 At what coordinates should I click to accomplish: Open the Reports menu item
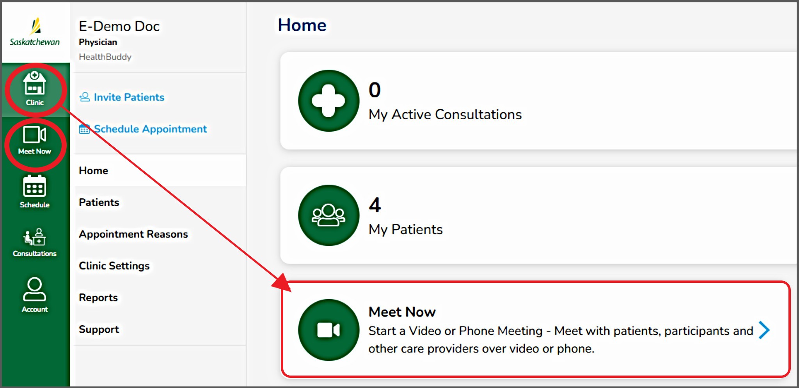[98, 298]
